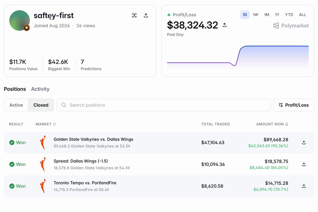The width and height of the screenshot is (318, 212).
Task: Share the Spread: Dallas Wings (-1.5) position
Action: click(x=304, y=164)
